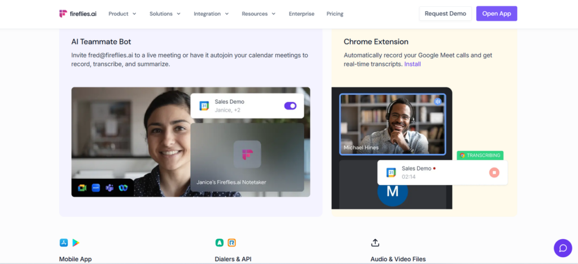Click the fireflies.ai logo
578x264 pixels.
tap(78, 14)
